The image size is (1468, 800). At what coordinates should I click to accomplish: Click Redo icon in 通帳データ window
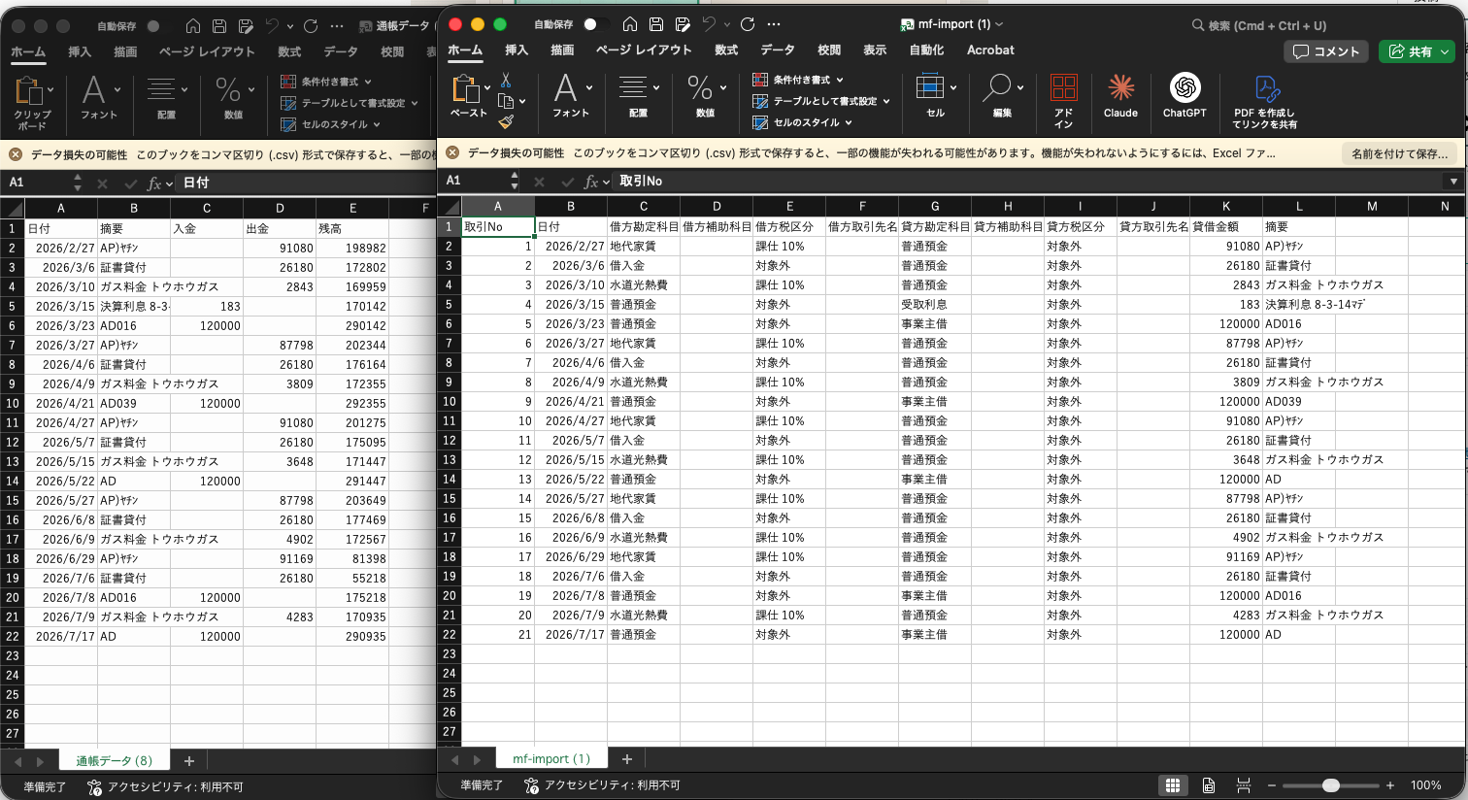[311, 26]
